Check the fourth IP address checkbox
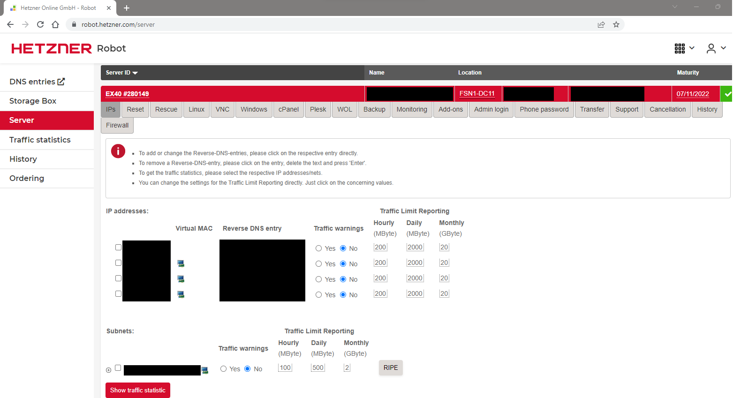733x398 pixels. (118, 293)
